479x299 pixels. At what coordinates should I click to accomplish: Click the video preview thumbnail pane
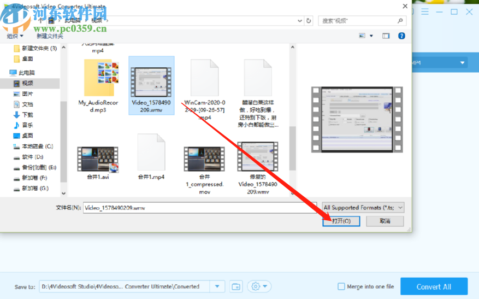357,120
